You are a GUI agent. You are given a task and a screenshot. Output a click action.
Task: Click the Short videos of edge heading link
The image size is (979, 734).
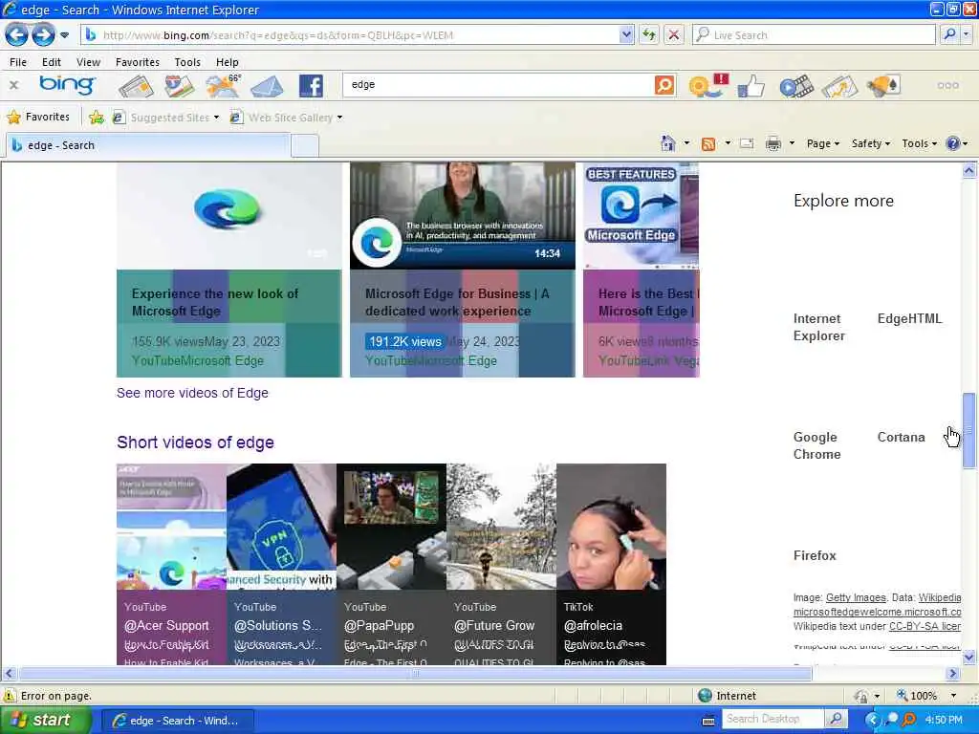pyautogui.click(x=195, y=443)
